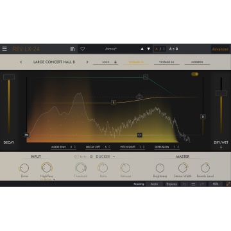Go to previous preset with up arrow
The image size is (231, 231).
pyautogui.click(x=142, y=49)
